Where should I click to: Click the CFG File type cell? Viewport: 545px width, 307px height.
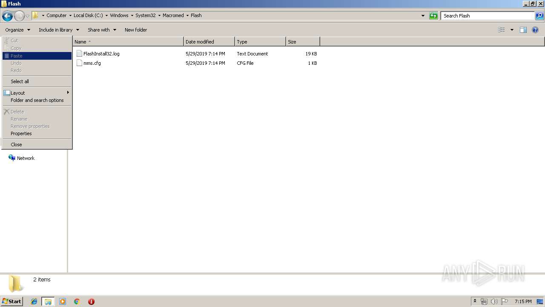(245, 63)
